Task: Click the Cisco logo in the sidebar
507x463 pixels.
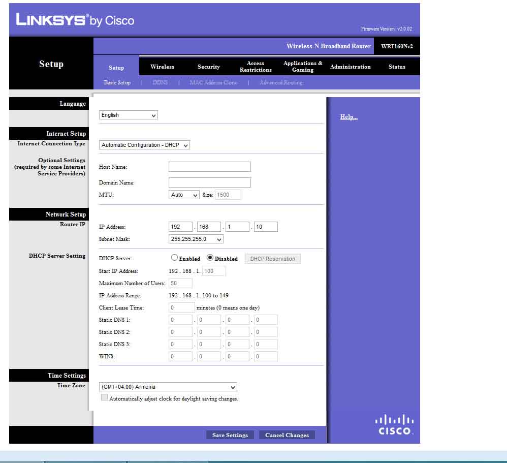Action: [394, 424]
